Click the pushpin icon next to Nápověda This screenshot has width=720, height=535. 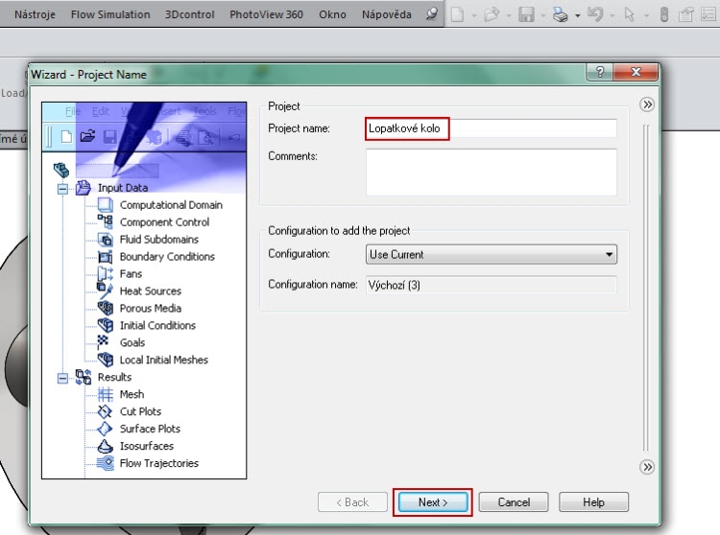click(x=431, y=14)
